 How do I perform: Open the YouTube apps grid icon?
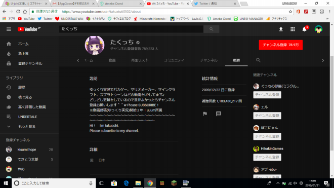(x=293, y=29)
